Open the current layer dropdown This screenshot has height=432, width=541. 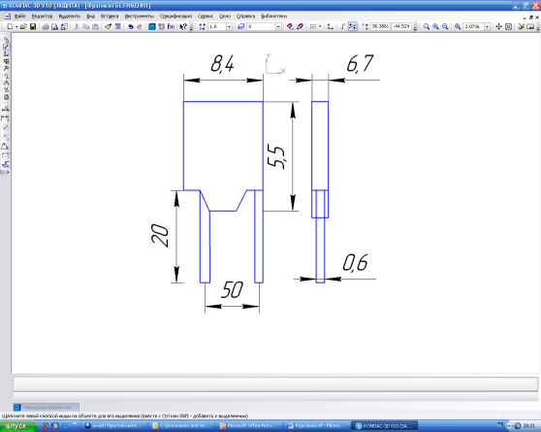278,26
